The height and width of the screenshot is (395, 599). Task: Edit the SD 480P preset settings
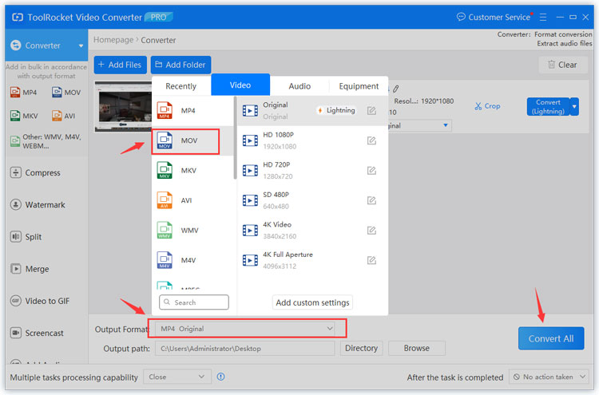pyautogui.click(x=371, y=200)
